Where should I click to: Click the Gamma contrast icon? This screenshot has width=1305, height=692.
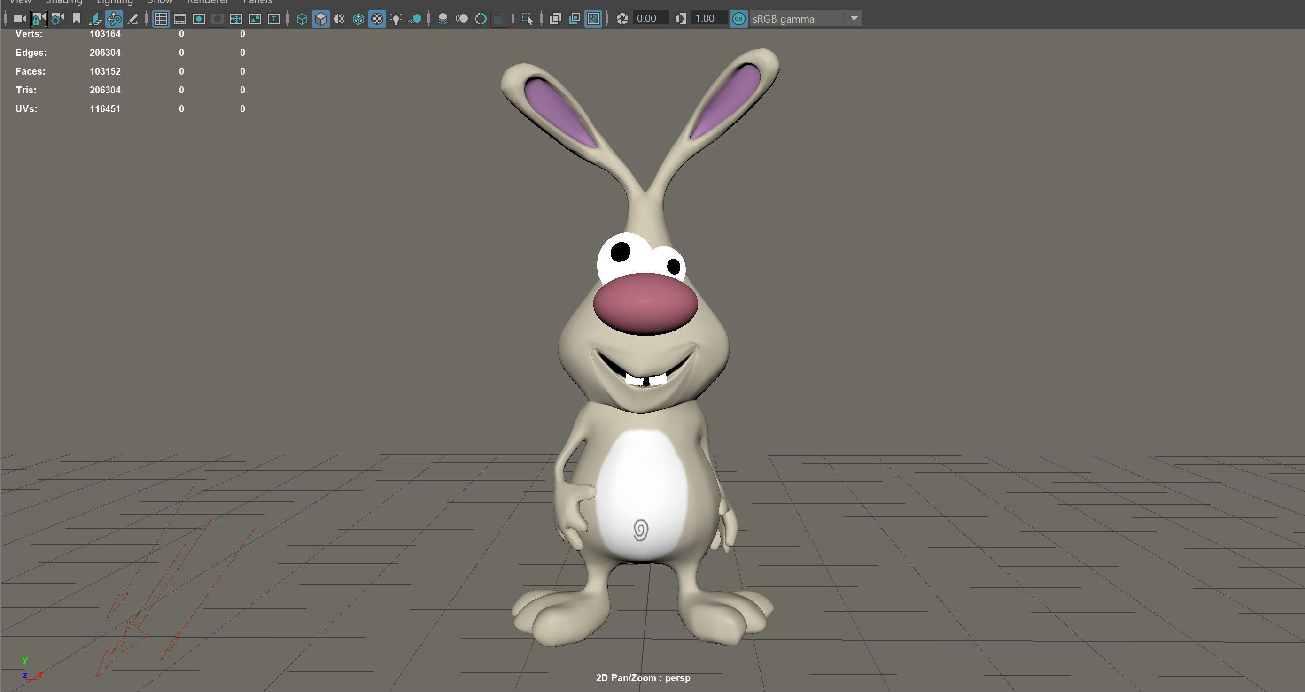[x=681, y=19]
